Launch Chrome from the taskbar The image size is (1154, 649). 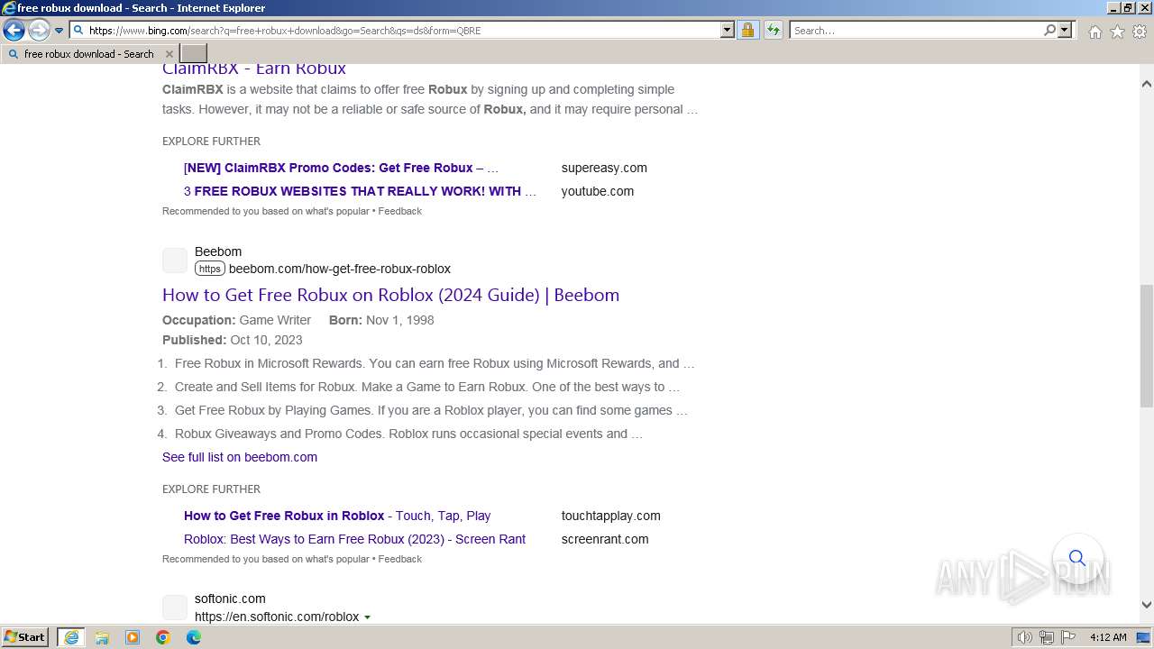click(163, 637)
